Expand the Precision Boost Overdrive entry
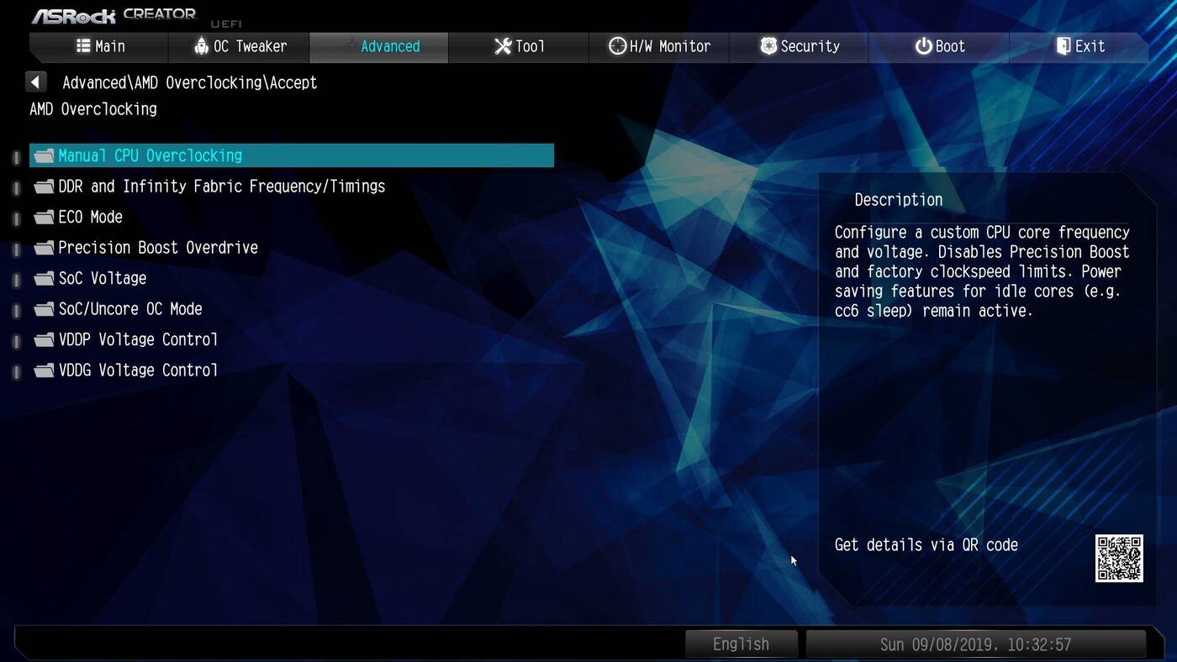This screenshot has width=1177, height=662. tap(157, 248)
